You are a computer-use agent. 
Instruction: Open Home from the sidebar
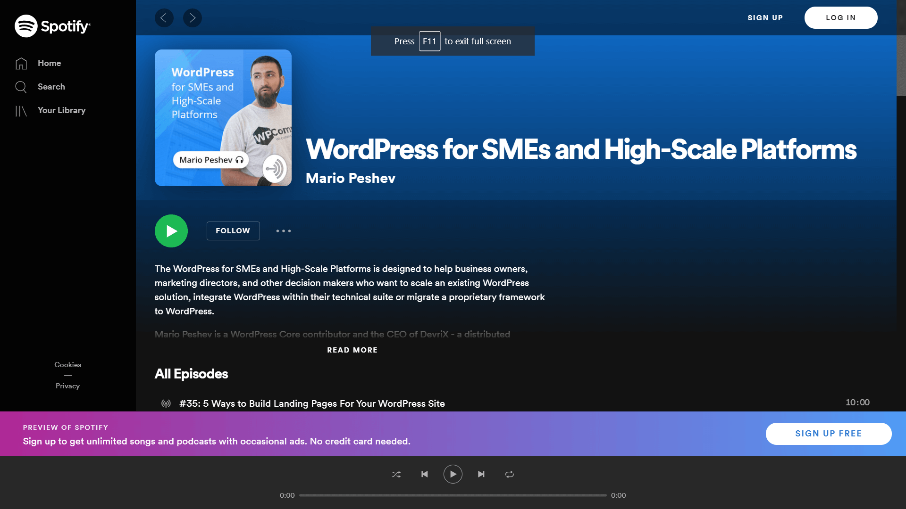38,63
